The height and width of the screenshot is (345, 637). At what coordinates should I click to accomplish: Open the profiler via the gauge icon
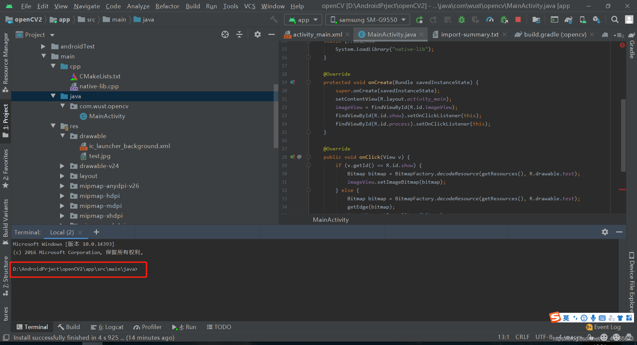[490, 20]
